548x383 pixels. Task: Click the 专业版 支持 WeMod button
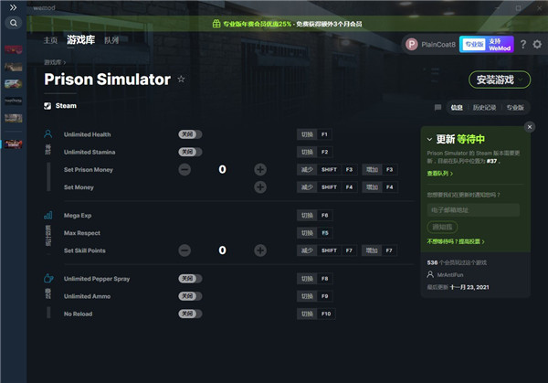pyautogui.click(x=488, y=44)
